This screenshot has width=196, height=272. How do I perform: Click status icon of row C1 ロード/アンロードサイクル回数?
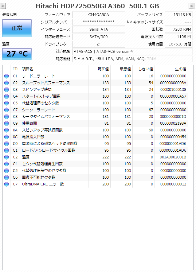[x=6, y=150]
